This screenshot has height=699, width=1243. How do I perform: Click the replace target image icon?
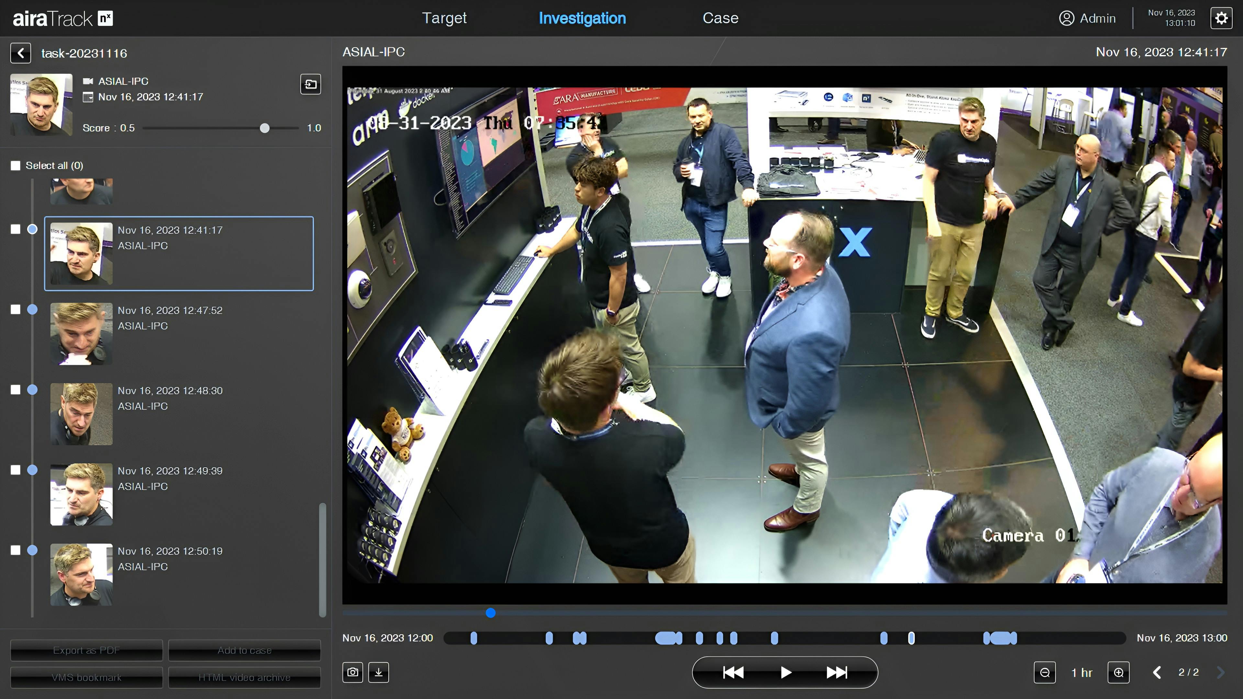coord(311,84)
